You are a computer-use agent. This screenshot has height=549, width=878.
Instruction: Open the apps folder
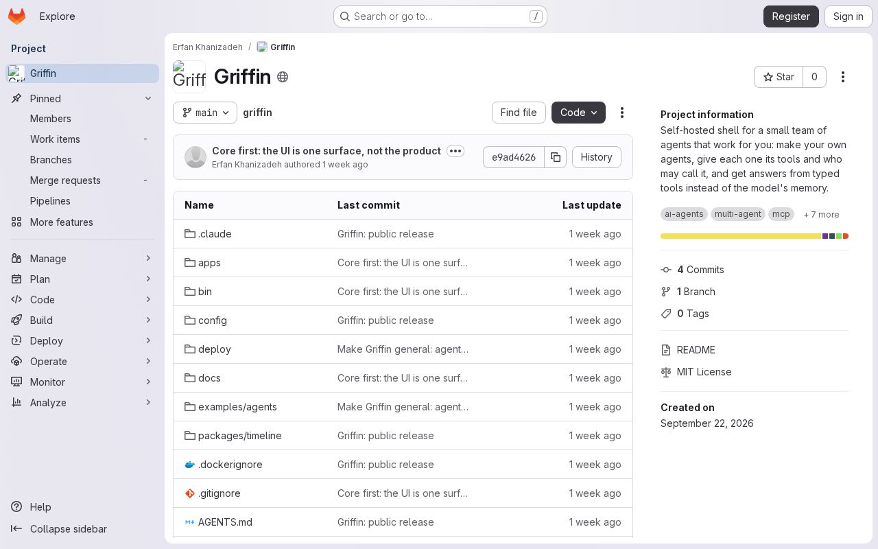point(209,263)
